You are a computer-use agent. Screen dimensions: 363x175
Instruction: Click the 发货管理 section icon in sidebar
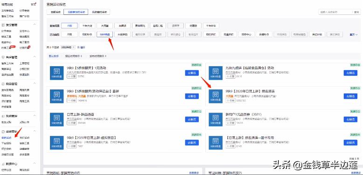click(x=3, y=25)
